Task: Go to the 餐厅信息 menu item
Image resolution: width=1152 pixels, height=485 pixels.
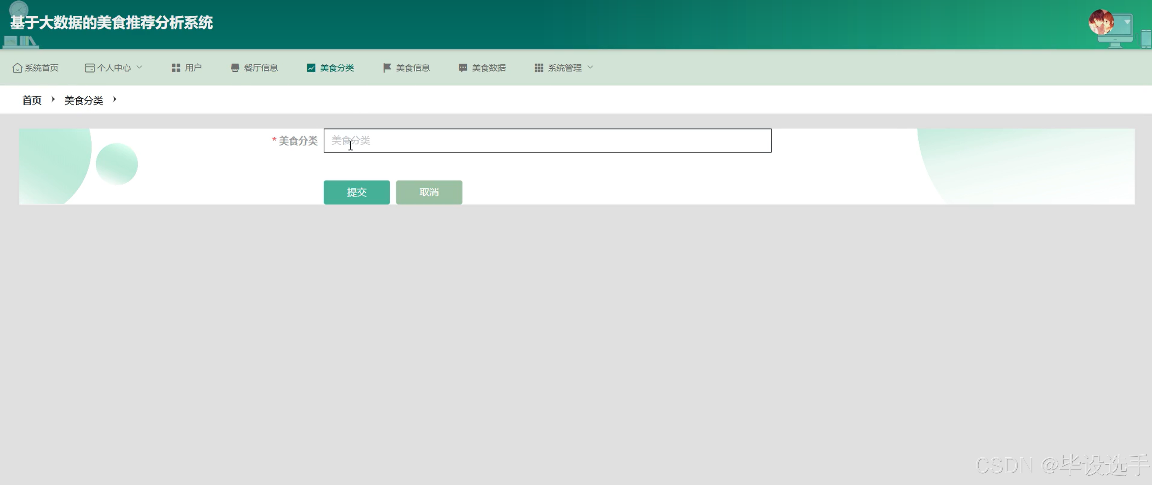Action: pos(260,68)
